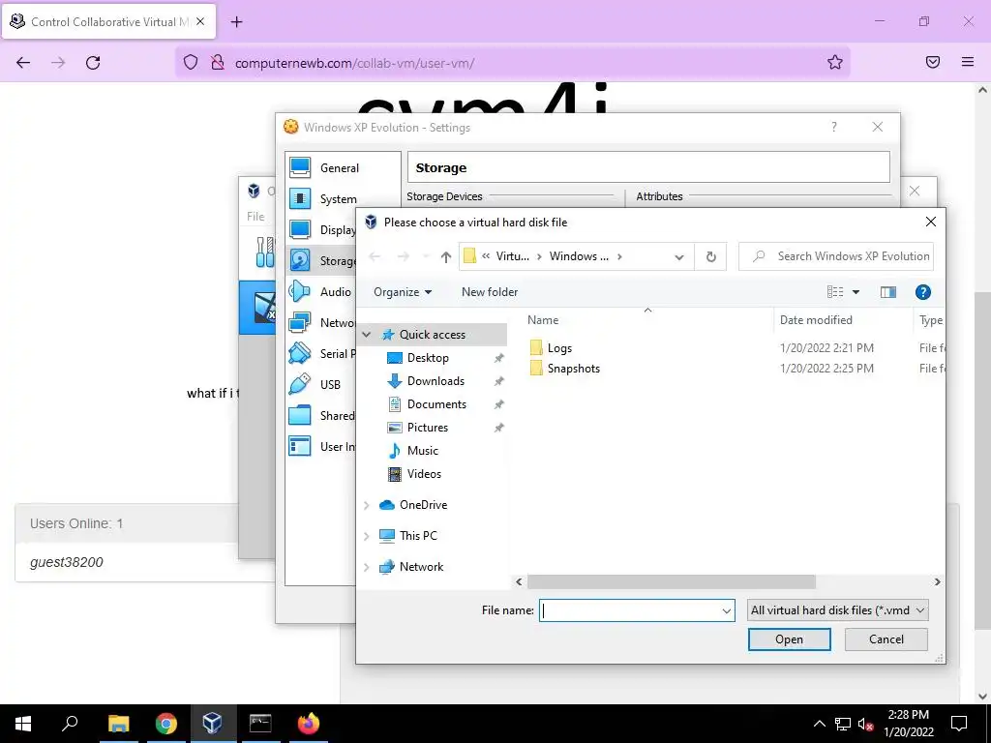Screen dimensions: 991x743
Task: Create a New folder
Action: [x=490, y=292]
